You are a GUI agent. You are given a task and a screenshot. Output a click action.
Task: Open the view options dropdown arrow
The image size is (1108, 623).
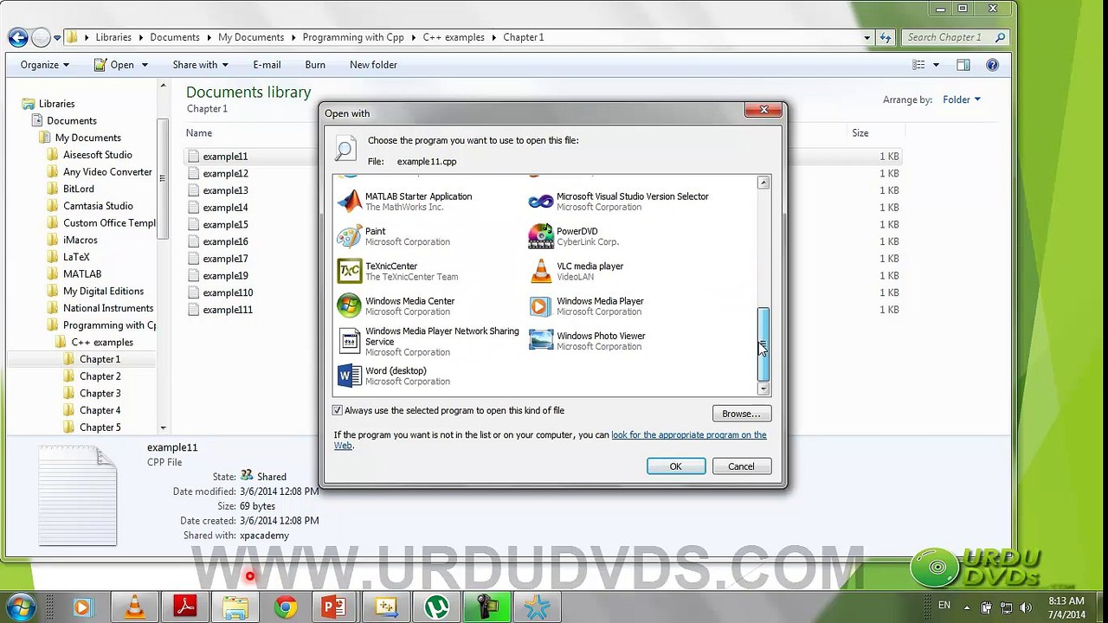pos(936,65)
